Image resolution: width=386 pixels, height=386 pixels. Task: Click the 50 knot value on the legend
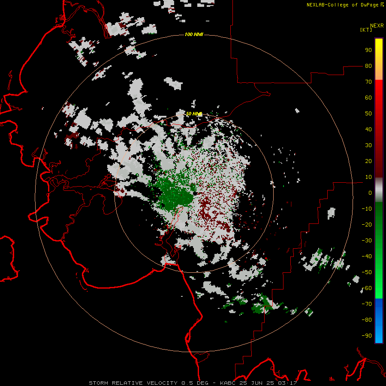click(x=368, y=114)
